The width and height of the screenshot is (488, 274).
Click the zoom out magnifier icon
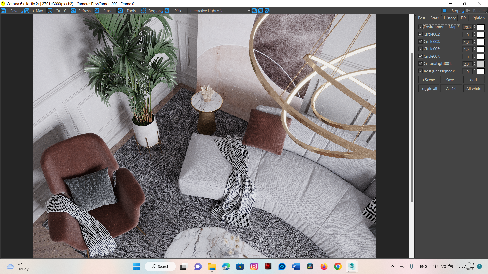tap(261, 11)
